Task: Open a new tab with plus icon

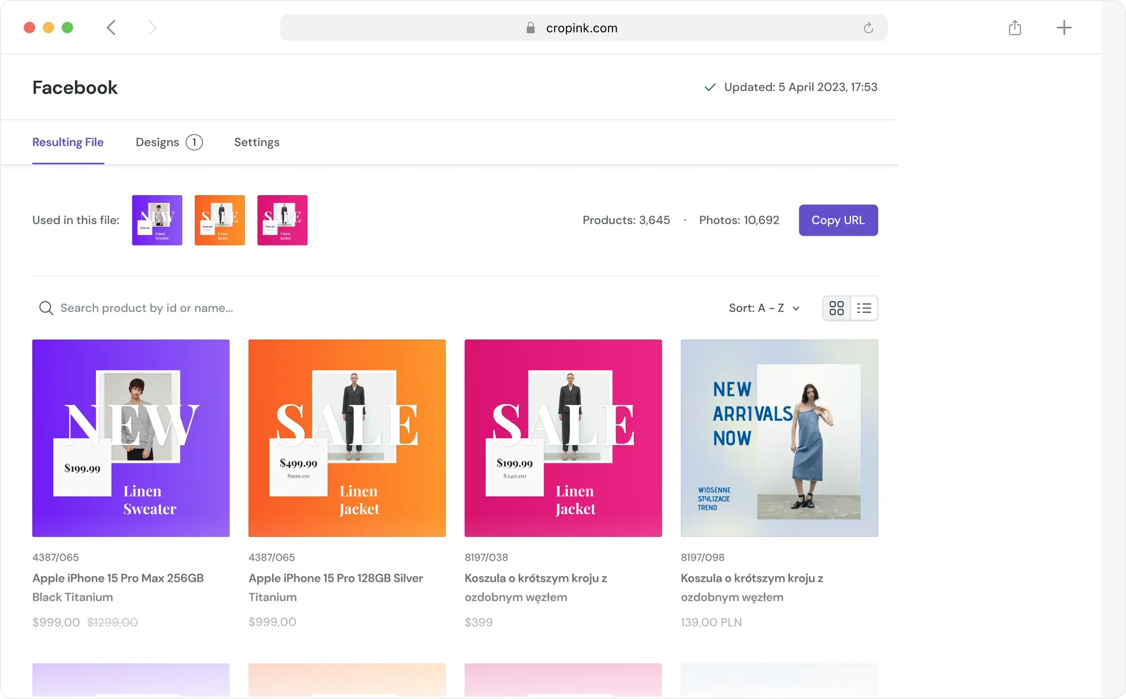Action: pos(1064,28)
